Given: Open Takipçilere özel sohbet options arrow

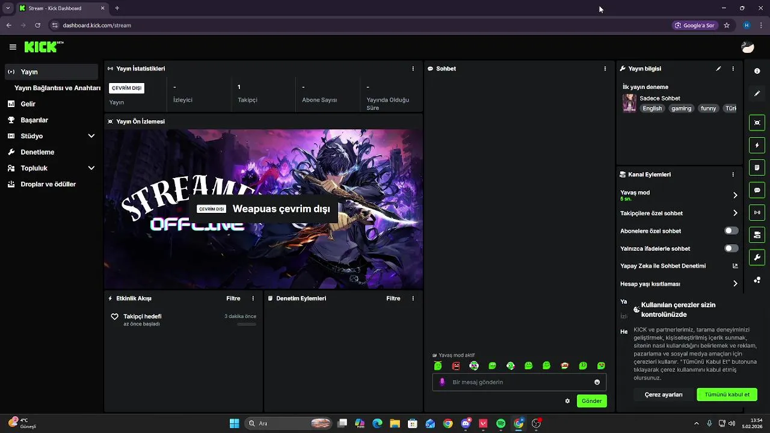Looking at the screenshot, I should 735,213.
